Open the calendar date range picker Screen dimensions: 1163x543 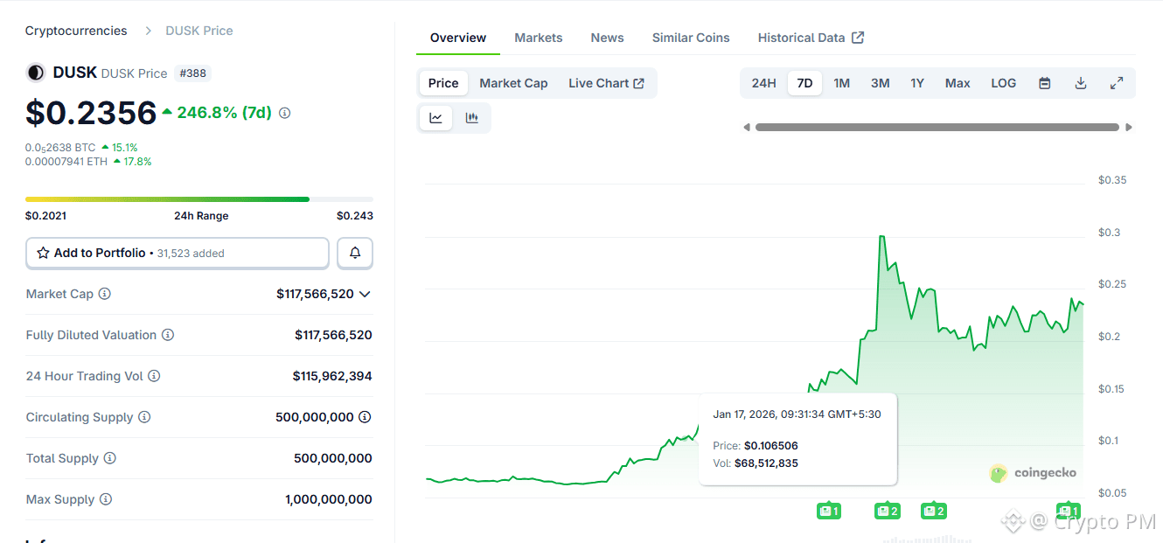click(x=1044, y=83)
